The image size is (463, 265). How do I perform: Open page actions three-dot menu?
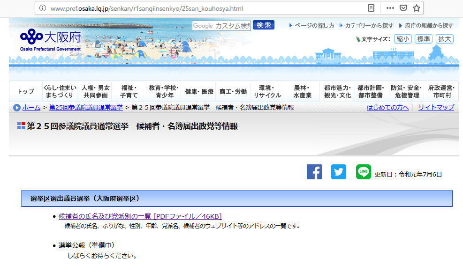pos(390,8)
